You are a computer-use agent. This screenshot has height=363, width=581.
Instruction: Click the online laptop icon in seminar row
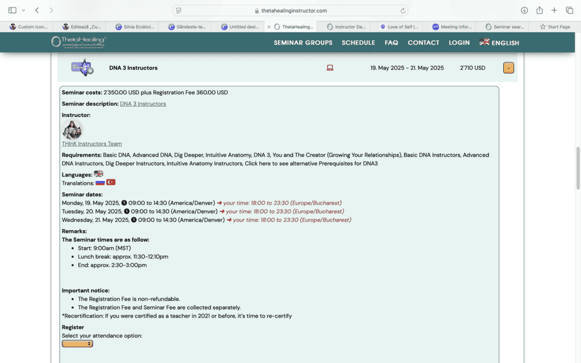click(x=330, y=68)
